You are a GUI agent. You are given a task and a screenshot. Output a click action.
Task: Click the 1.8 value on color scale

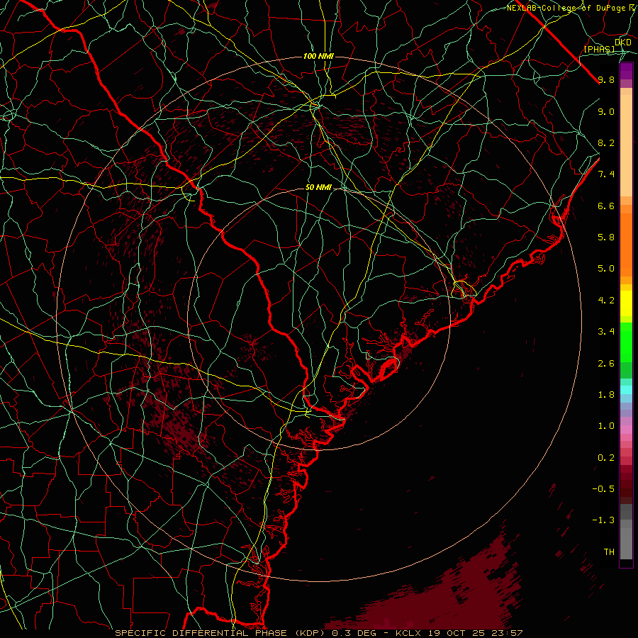606,395
